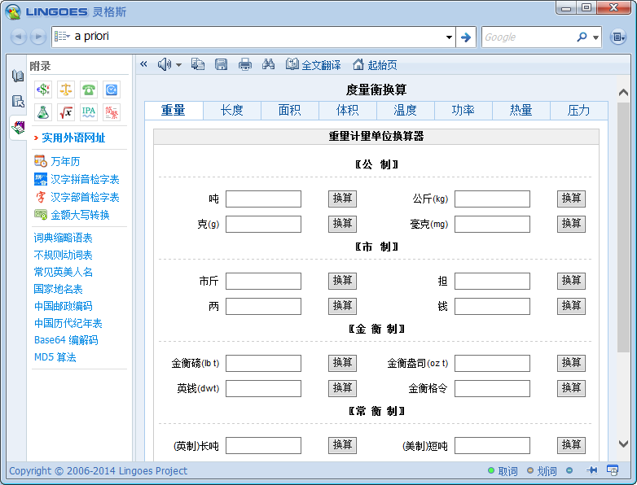The height and width of the screenshot is (485, 637).
Task: Open the IPA phonetic symbols icon
Action: 89,112
